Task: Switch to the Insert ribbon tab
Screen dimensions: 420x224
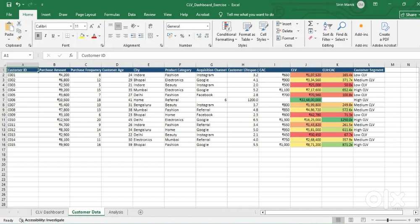Action: pyautogui.click(x=46, y=14)
